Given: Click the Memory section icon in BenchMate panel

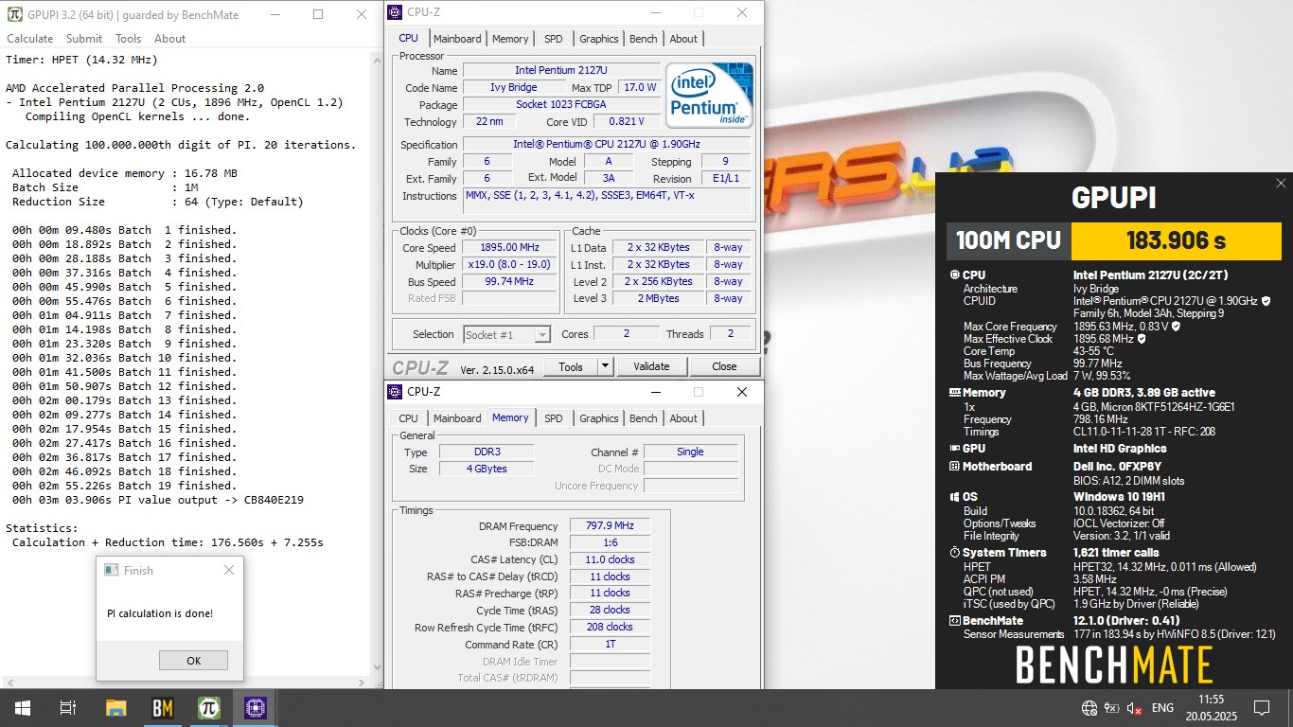Looking at the screenshot, I should pyautogui.click(x=954, y=393).
